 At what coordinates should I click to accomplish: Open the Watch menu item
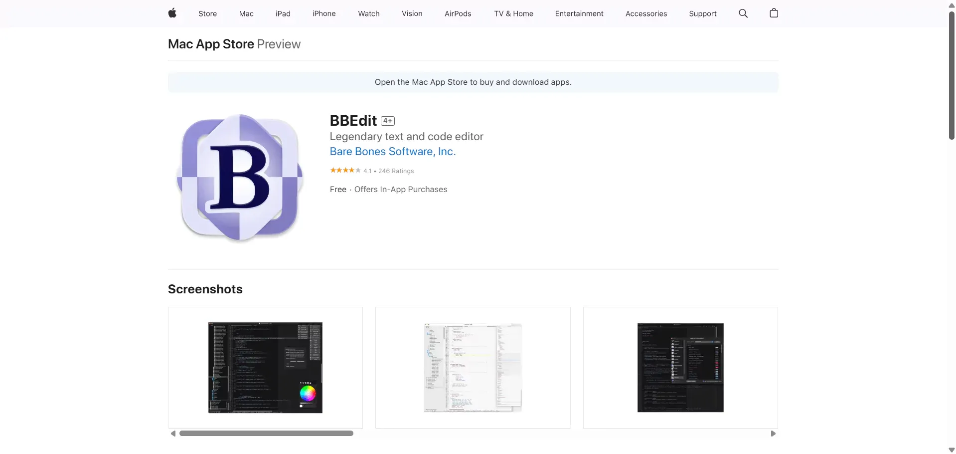(x=369, y=13)
